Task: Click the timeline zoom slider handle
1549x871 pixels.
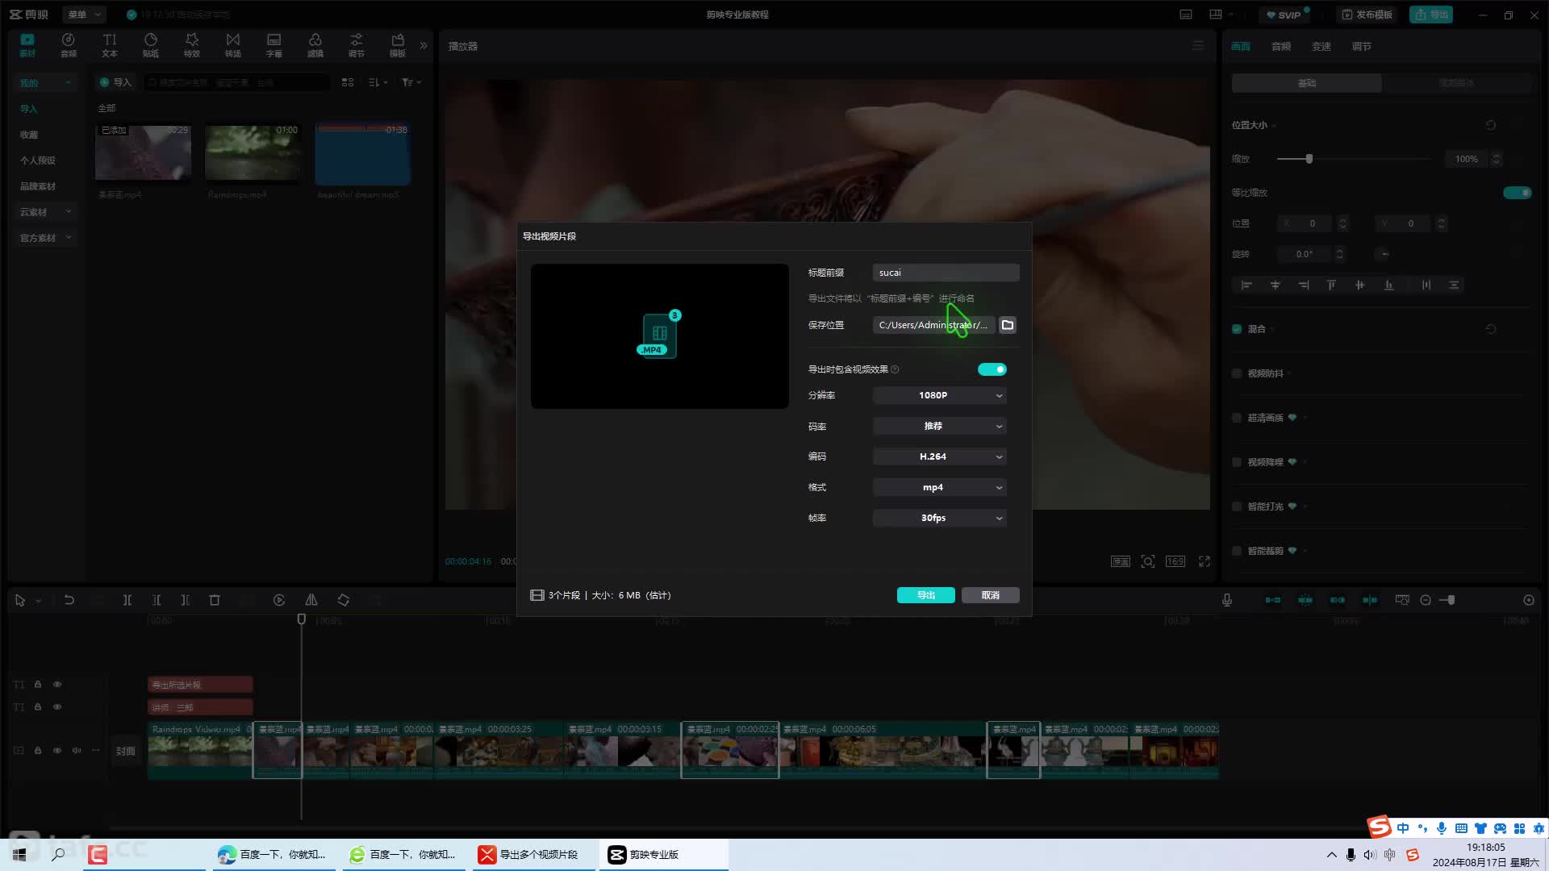Action: 1451,600
